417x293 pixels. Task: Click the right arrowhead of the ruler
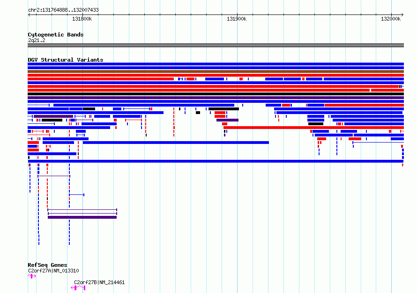(x=402, y=14)
